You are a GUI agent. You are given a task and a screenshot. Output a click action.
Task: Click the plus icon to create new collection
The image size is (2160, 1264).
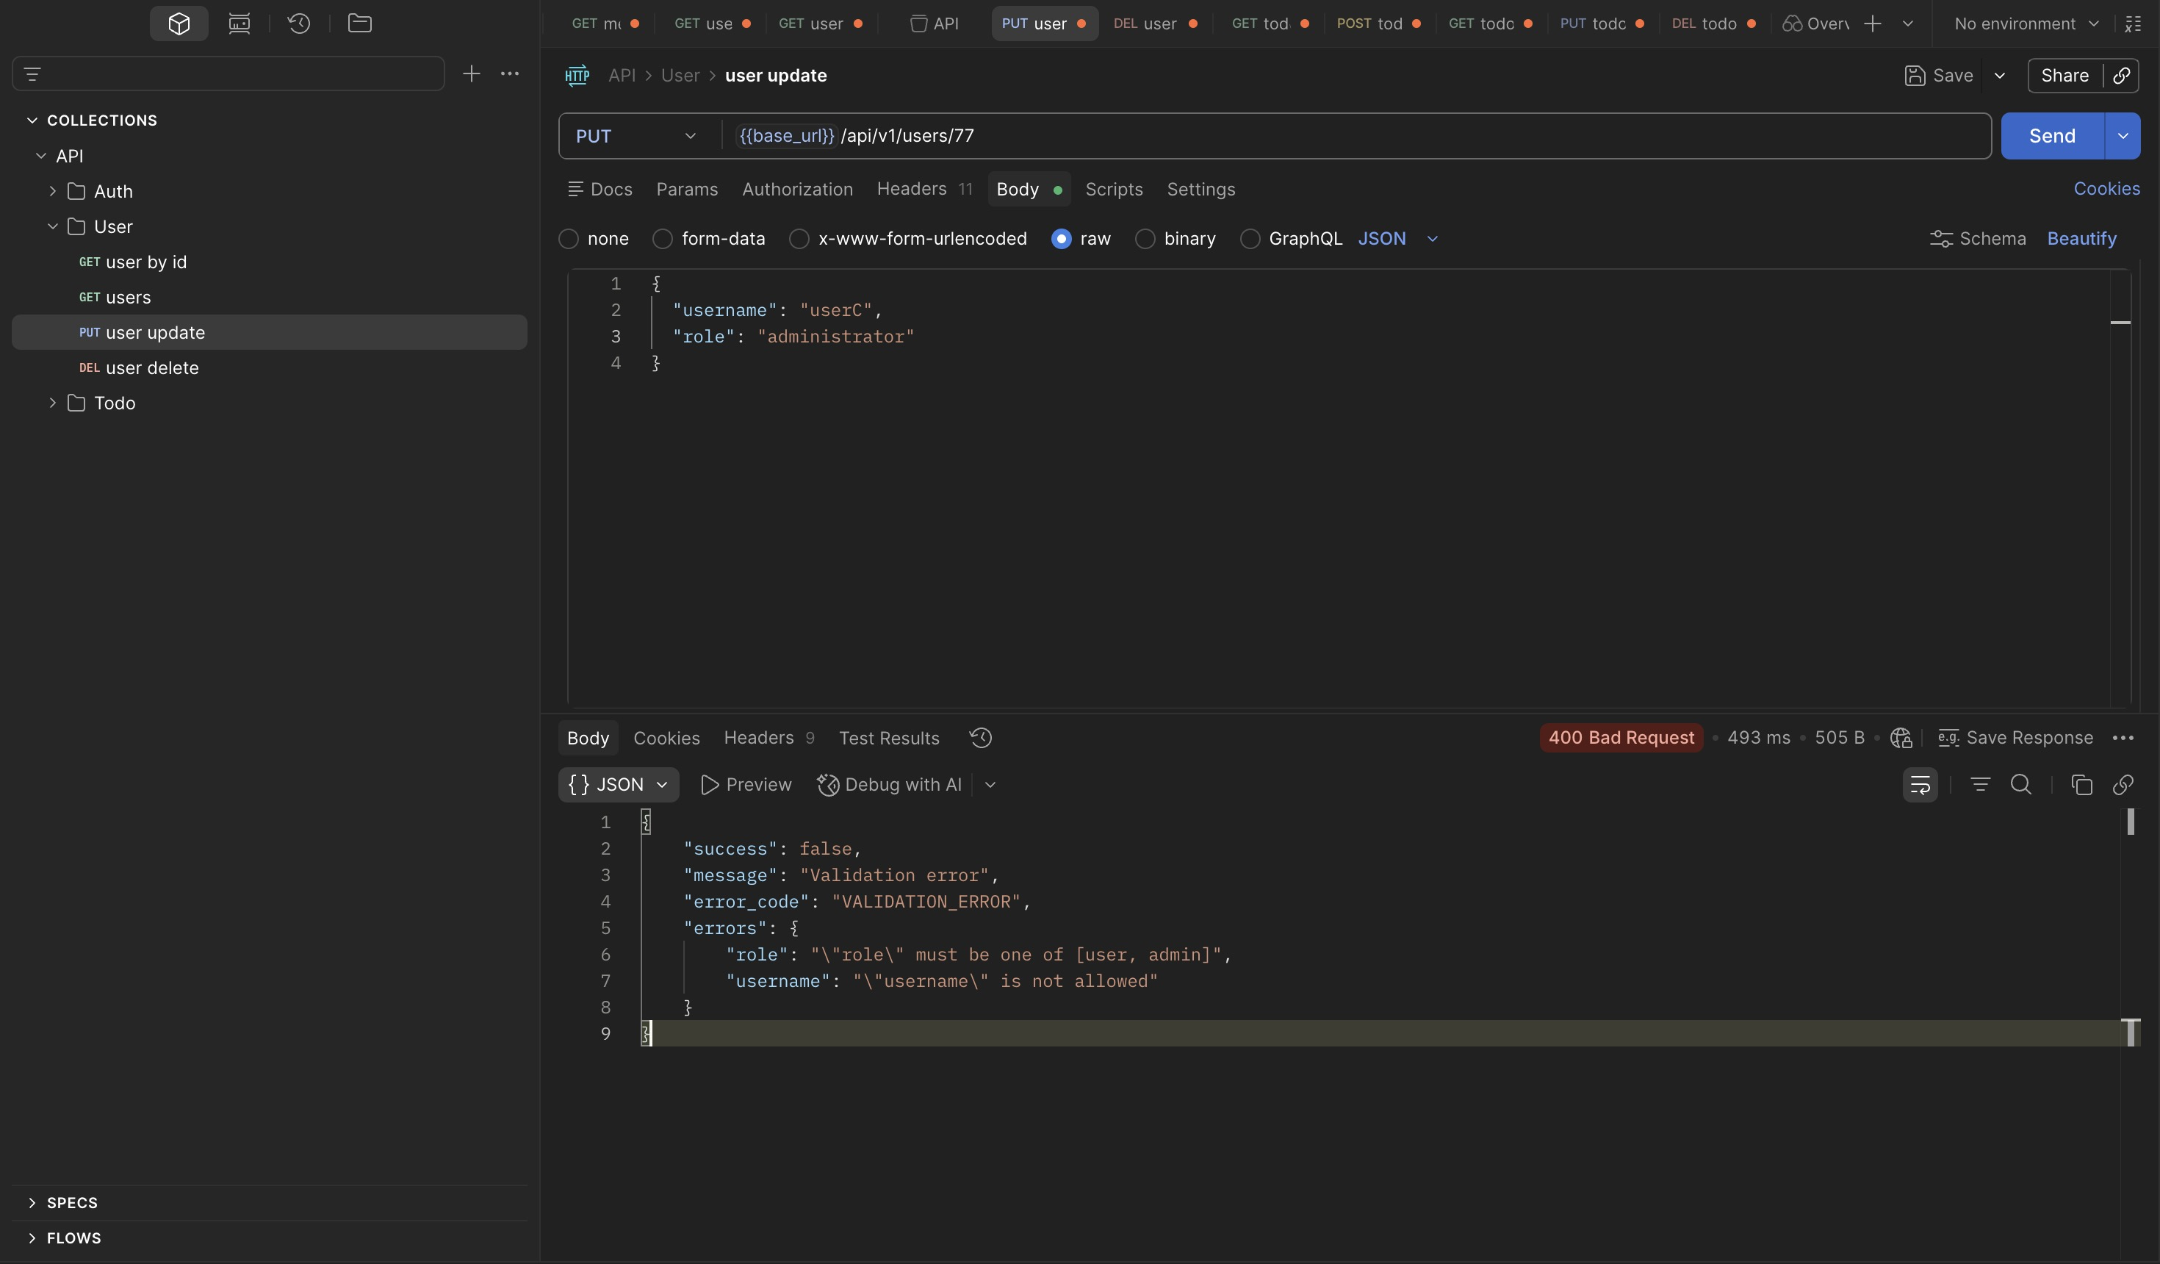(472, 73)
